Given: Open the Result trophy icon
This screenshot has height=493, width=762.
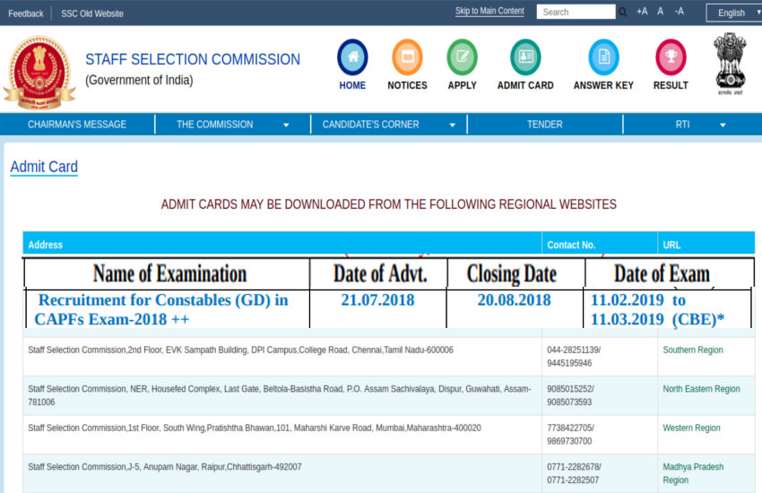Looking at the screenshot, I should [671, 57].
